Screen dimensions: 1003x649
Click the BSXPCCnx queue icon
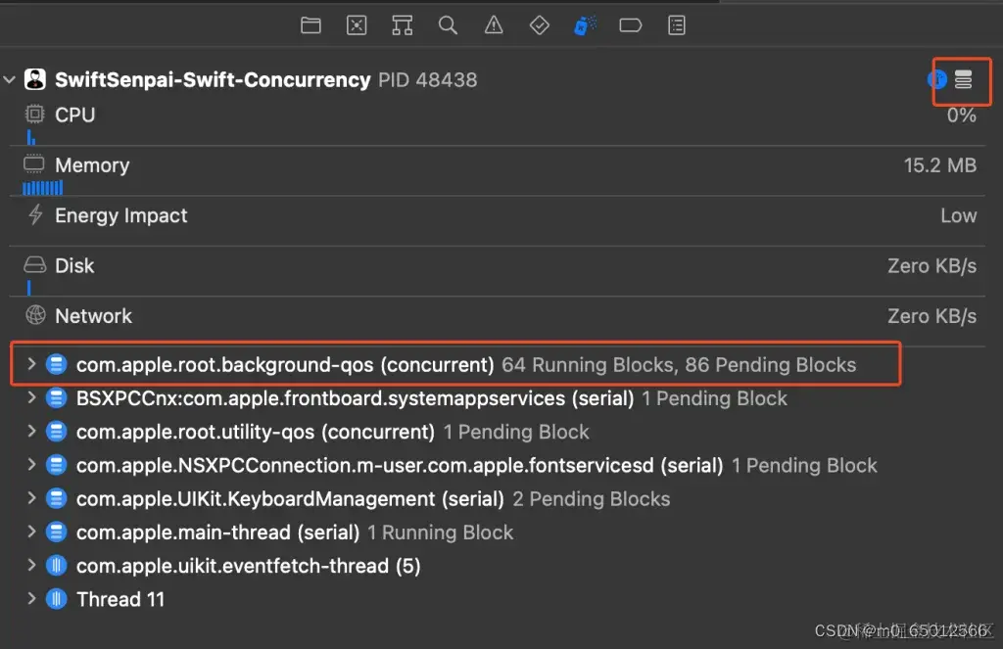(x=56, y=397)
